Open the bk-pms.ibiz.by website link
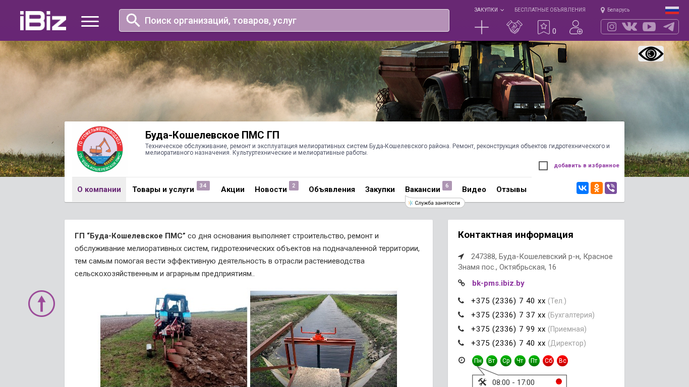689x387 pixels. coord(498,283)
